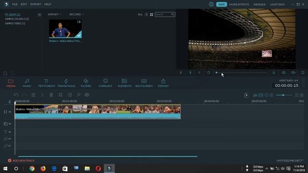The height and width of the screenshot is (173, 308).
Task: Open the File menu
Action: [15, 4]
